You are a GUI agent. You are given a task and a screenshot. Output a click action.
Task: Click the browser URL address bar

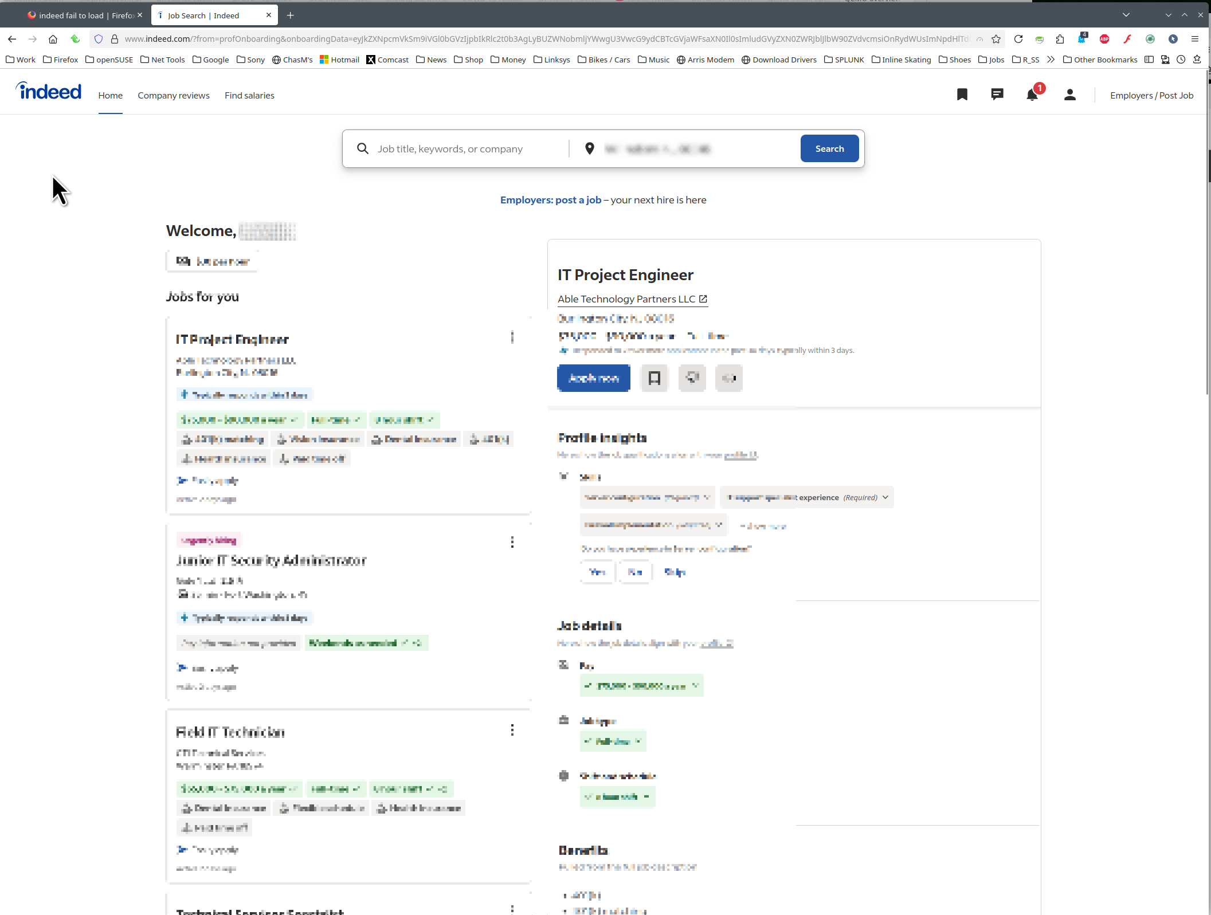click(547, 39)
